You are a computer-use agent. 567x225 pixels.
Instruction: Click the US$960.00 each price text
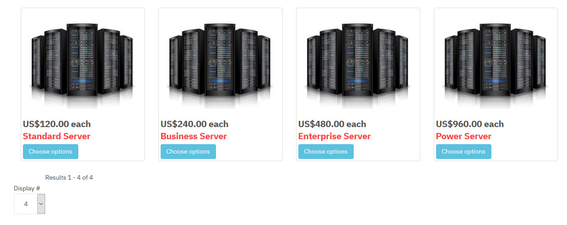pos(470,124)
